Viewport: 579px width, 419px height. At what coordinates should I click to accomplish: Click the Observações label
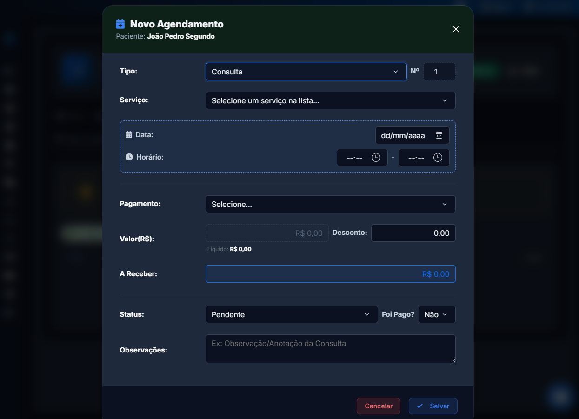[x=143, y=350]
